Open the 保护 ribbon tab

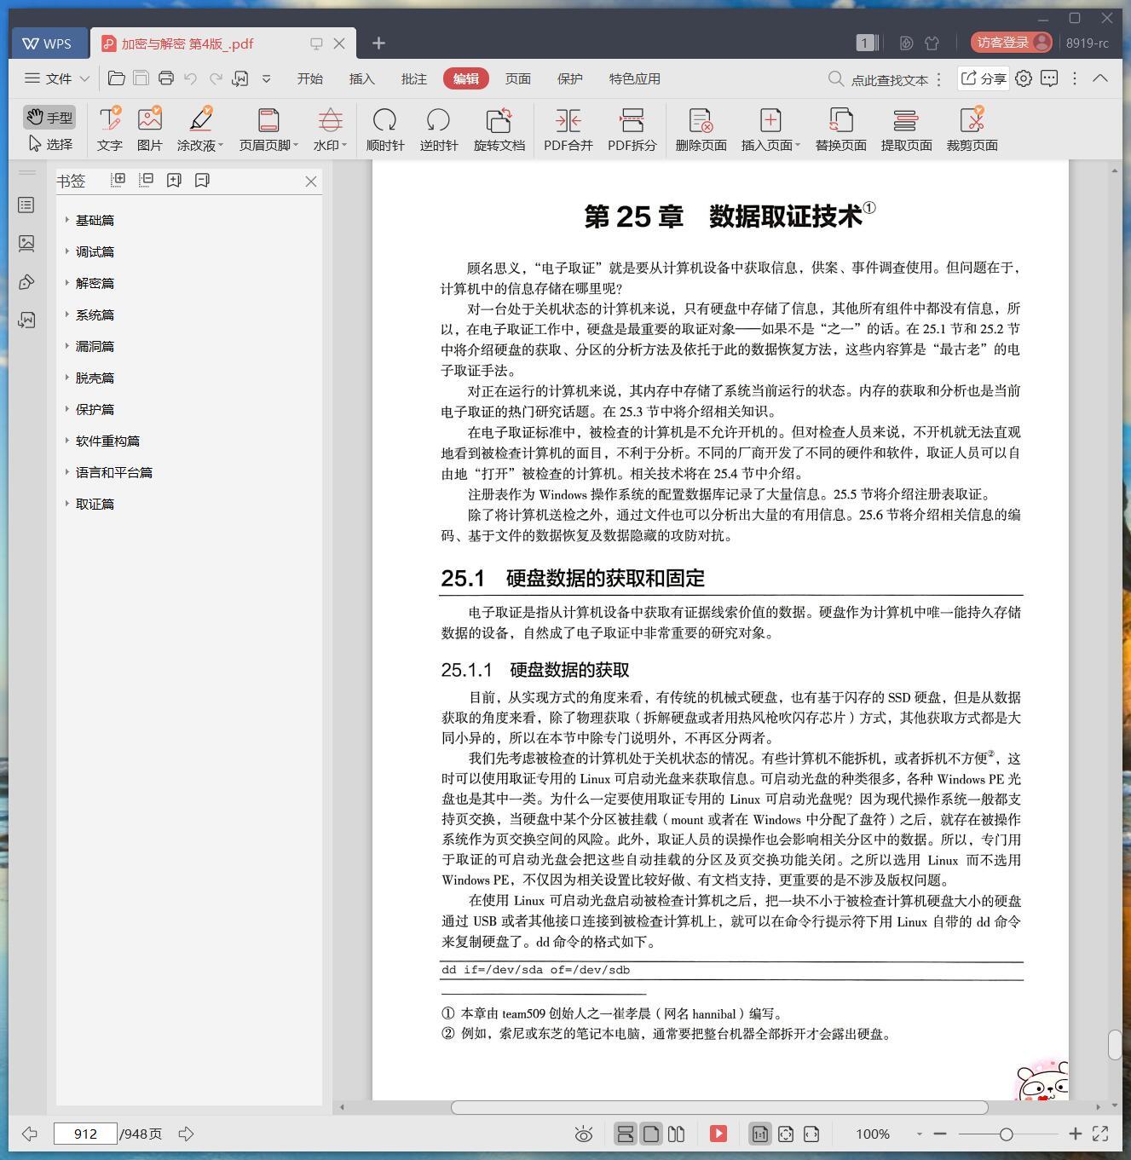[569, 78]
